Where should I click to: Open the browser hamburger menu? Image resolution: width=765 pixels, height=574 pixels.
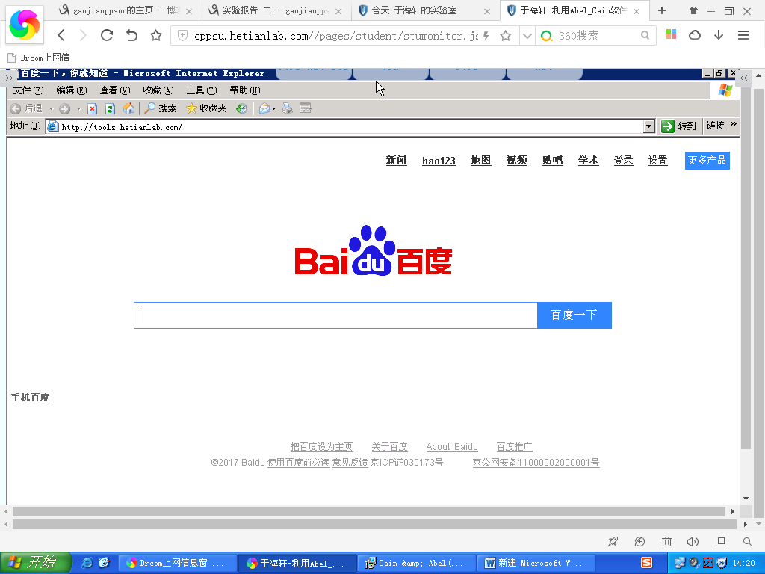pos(743,35)
